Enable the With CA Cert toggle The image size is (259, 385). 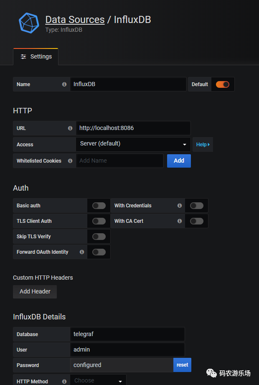click(197, 221)
